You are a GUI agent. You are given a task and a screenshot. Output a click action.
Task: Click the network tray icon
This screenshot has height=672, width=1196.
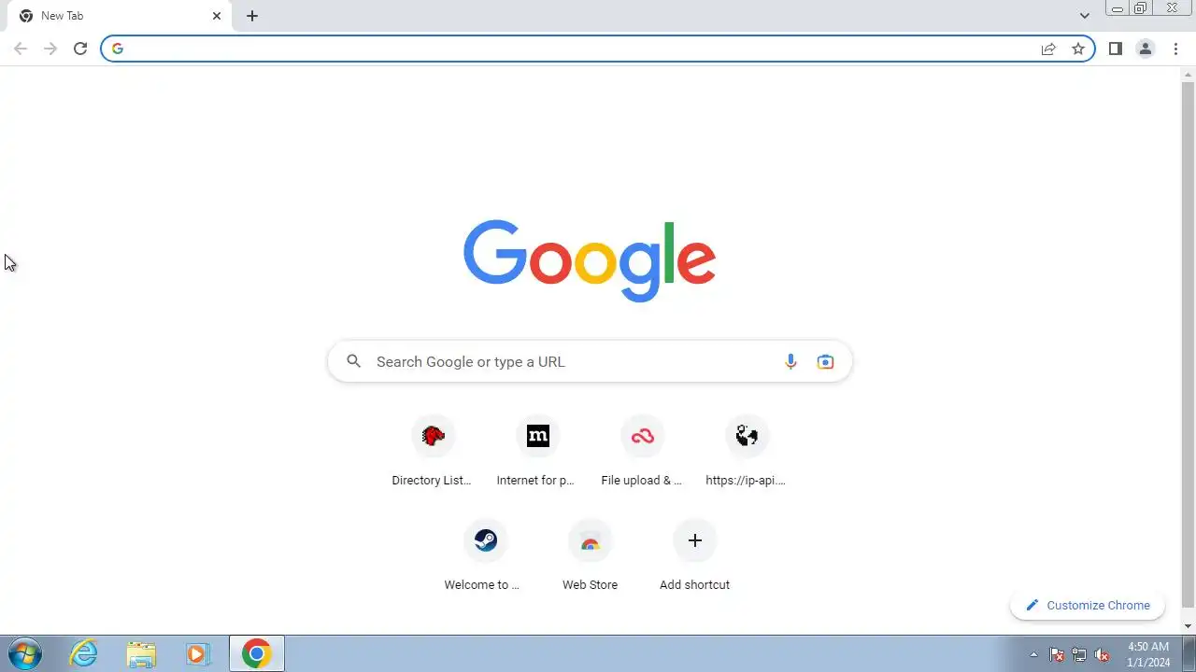(x=1079, y=654)
